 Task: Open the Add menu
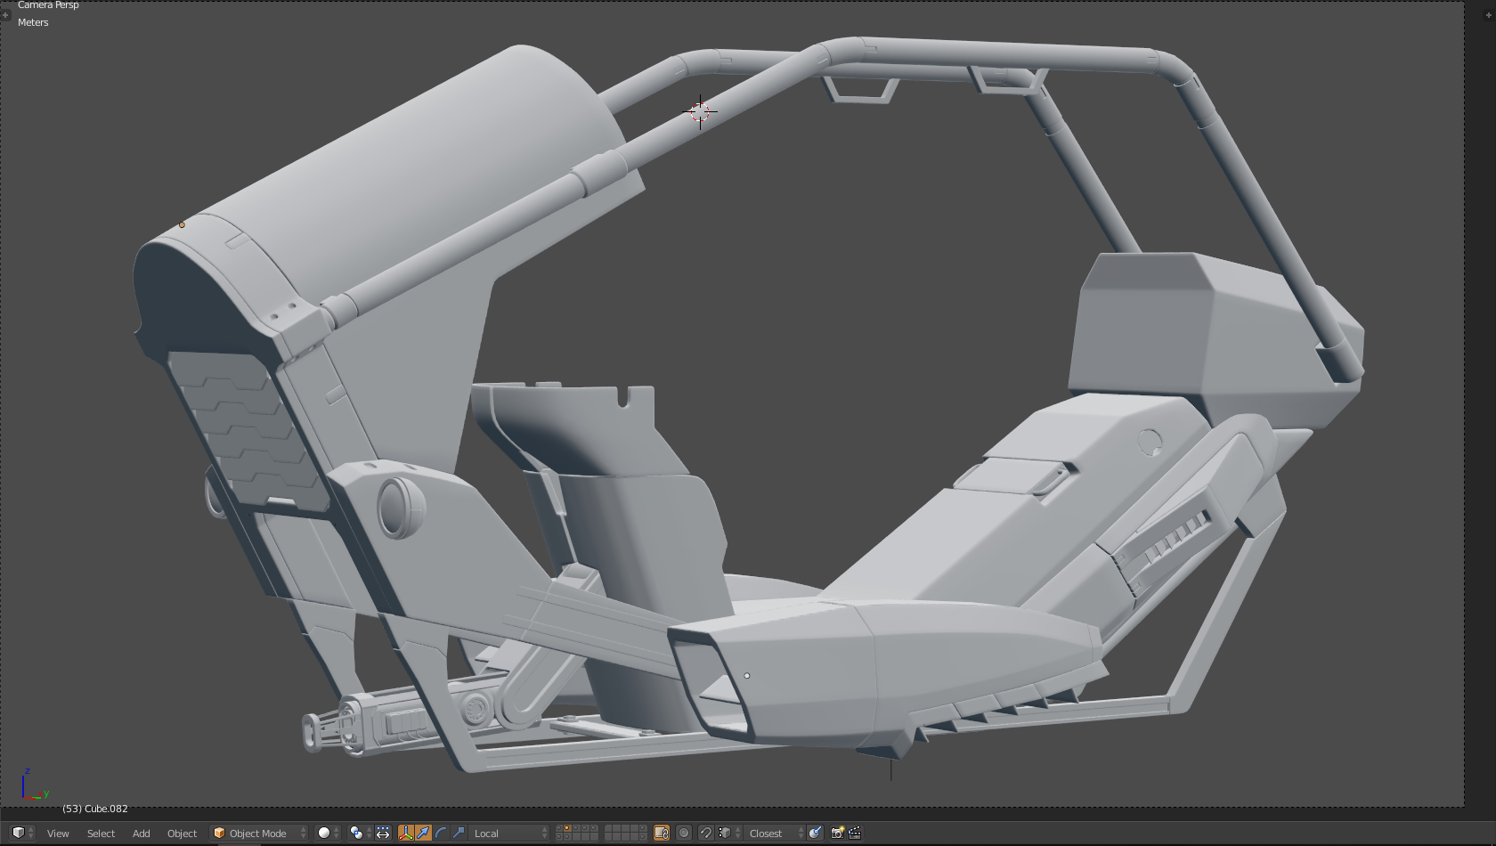[141, 834]
